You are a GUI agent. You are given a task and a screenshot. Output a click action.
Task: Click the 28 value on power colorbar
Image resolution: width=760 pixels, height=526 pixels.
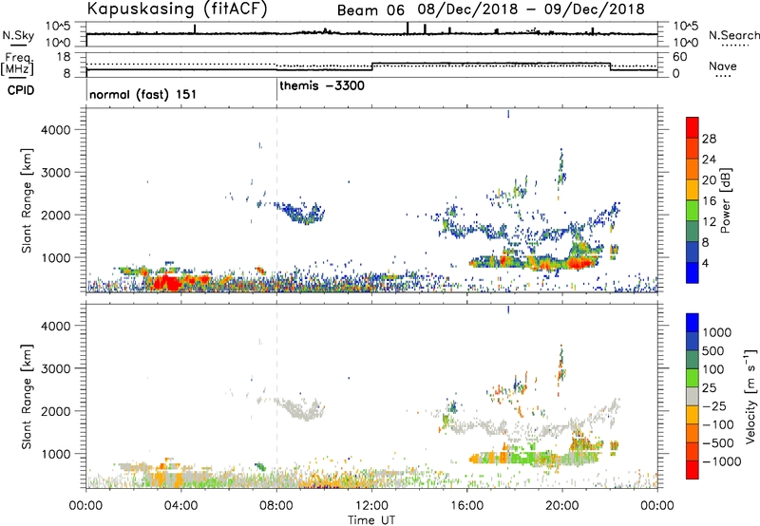point(709,139)
